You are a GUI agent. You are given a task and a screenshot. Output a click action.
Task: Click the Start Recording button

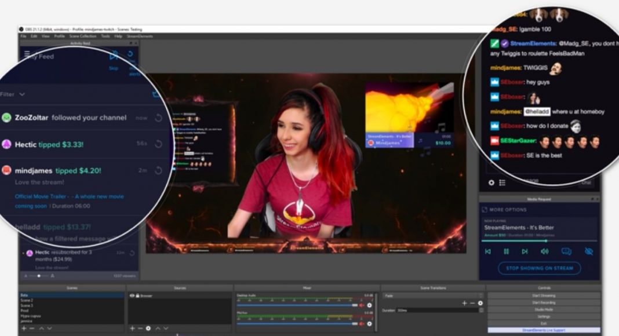[544, 302]
